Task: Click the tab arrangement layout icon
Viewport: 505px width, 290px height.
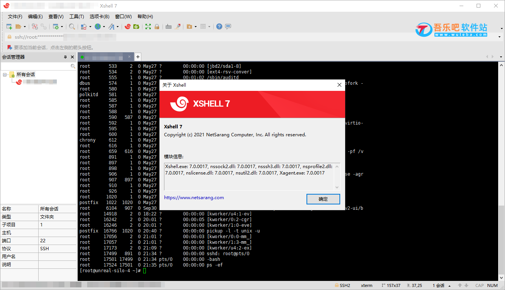Action: [203, 27]
